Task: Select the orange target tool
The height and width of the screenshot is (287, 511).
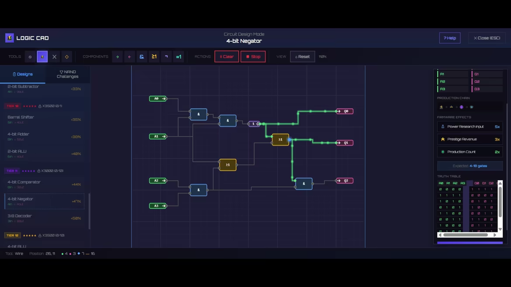Action: click(x=67, y=57)
